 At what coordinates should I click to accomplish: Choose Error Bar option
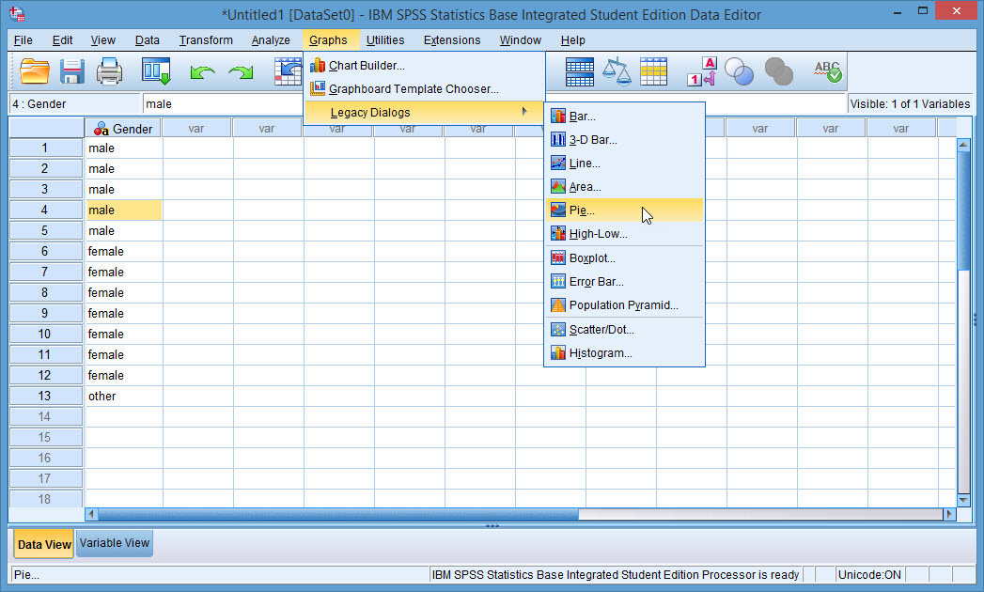[x=624, y=282]
